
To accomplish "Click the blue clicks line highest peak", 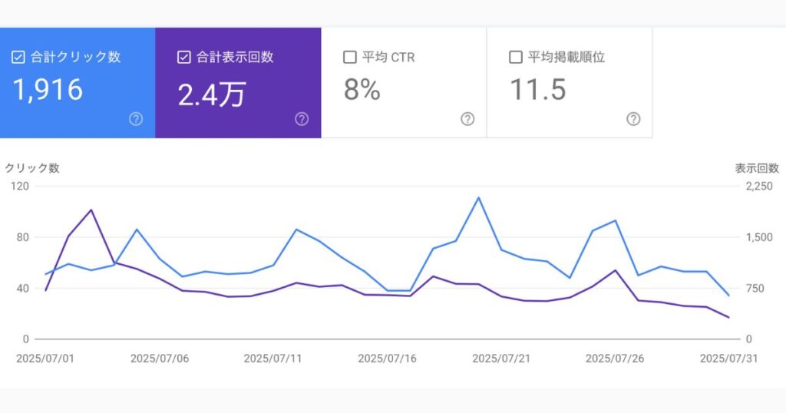I will (479, 197).
